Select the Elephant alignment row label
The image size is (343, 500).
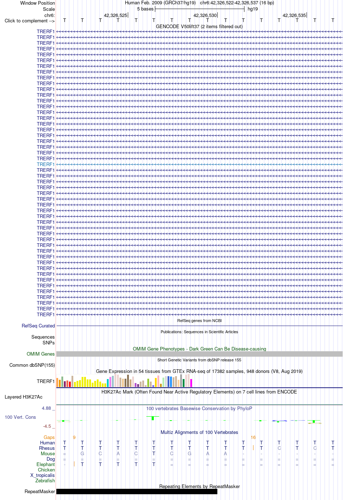pos(46,464)
